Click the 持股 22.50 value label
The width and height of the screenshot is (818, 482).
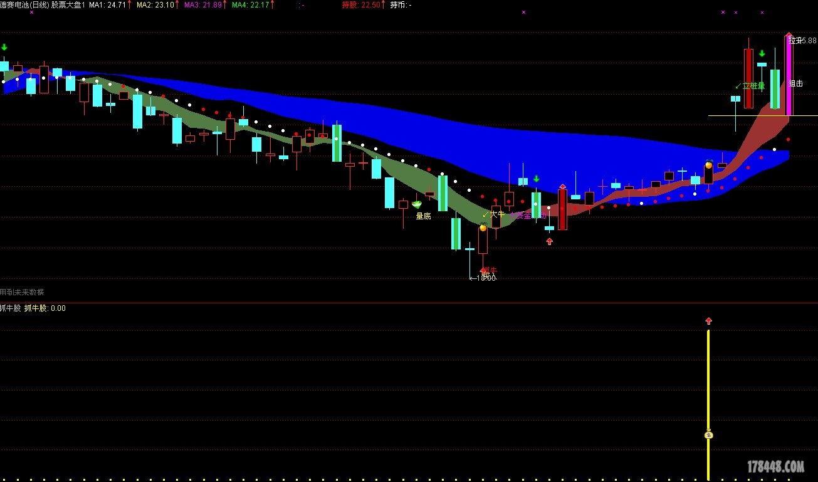pyautogui.click(x=361, y=4)
